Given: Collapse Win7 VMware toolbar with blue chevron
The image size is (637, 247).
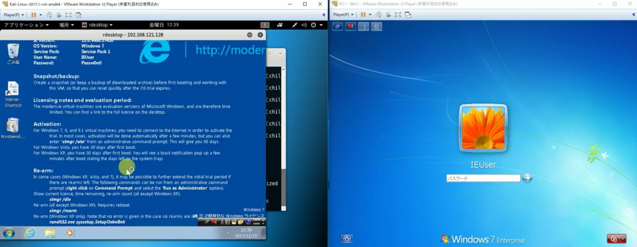Looking at the screenshot, I should click(x=633, y=15).
